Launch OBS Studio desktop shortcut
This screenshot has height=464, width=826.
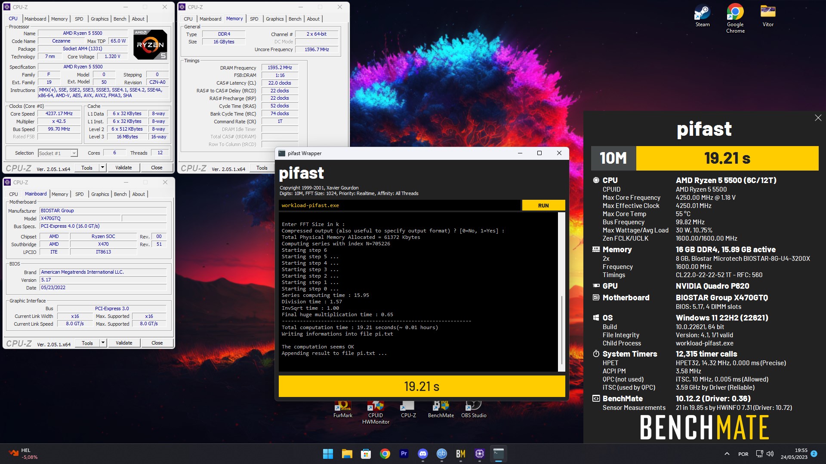coord(474,409)
